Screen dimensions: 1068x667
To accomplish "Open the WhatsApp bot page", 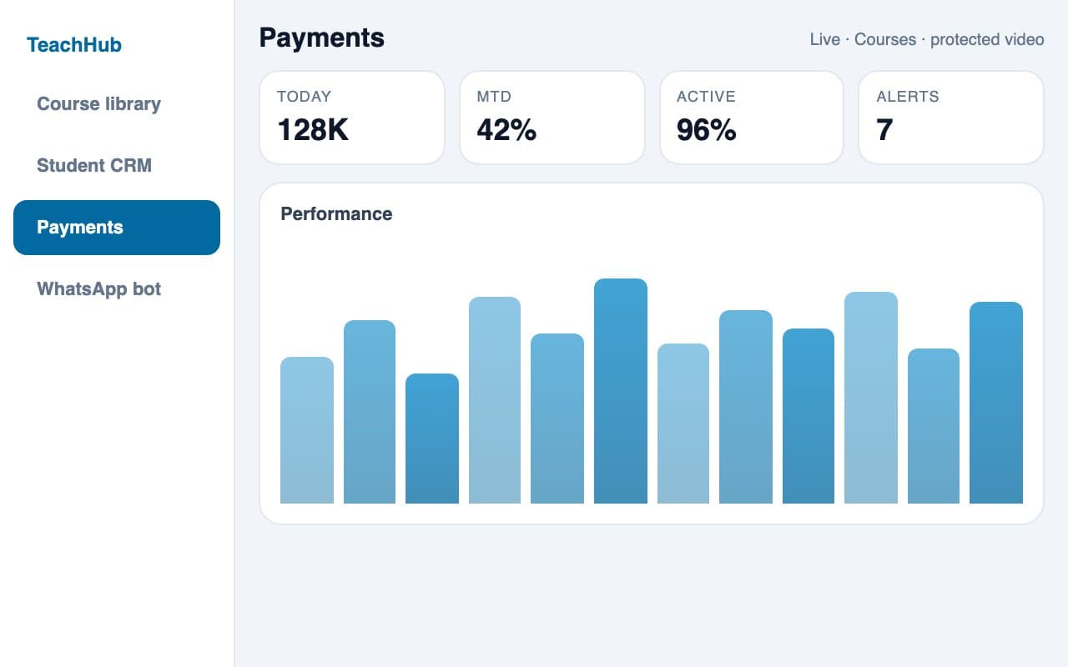I will pos(117,289).
